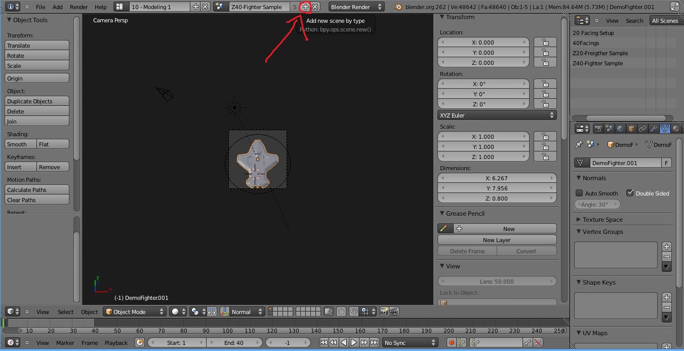Click the New Layer button
The width and height of the screenshot is (684, 351).
click(x=497, y=240)
